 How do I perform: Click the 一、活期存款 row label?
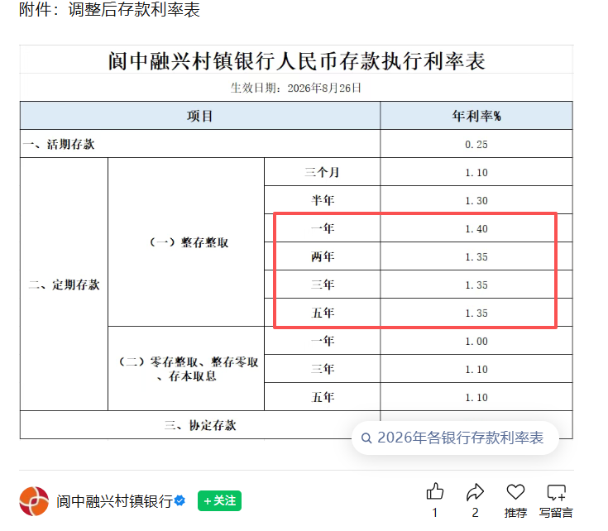[59, 144]
